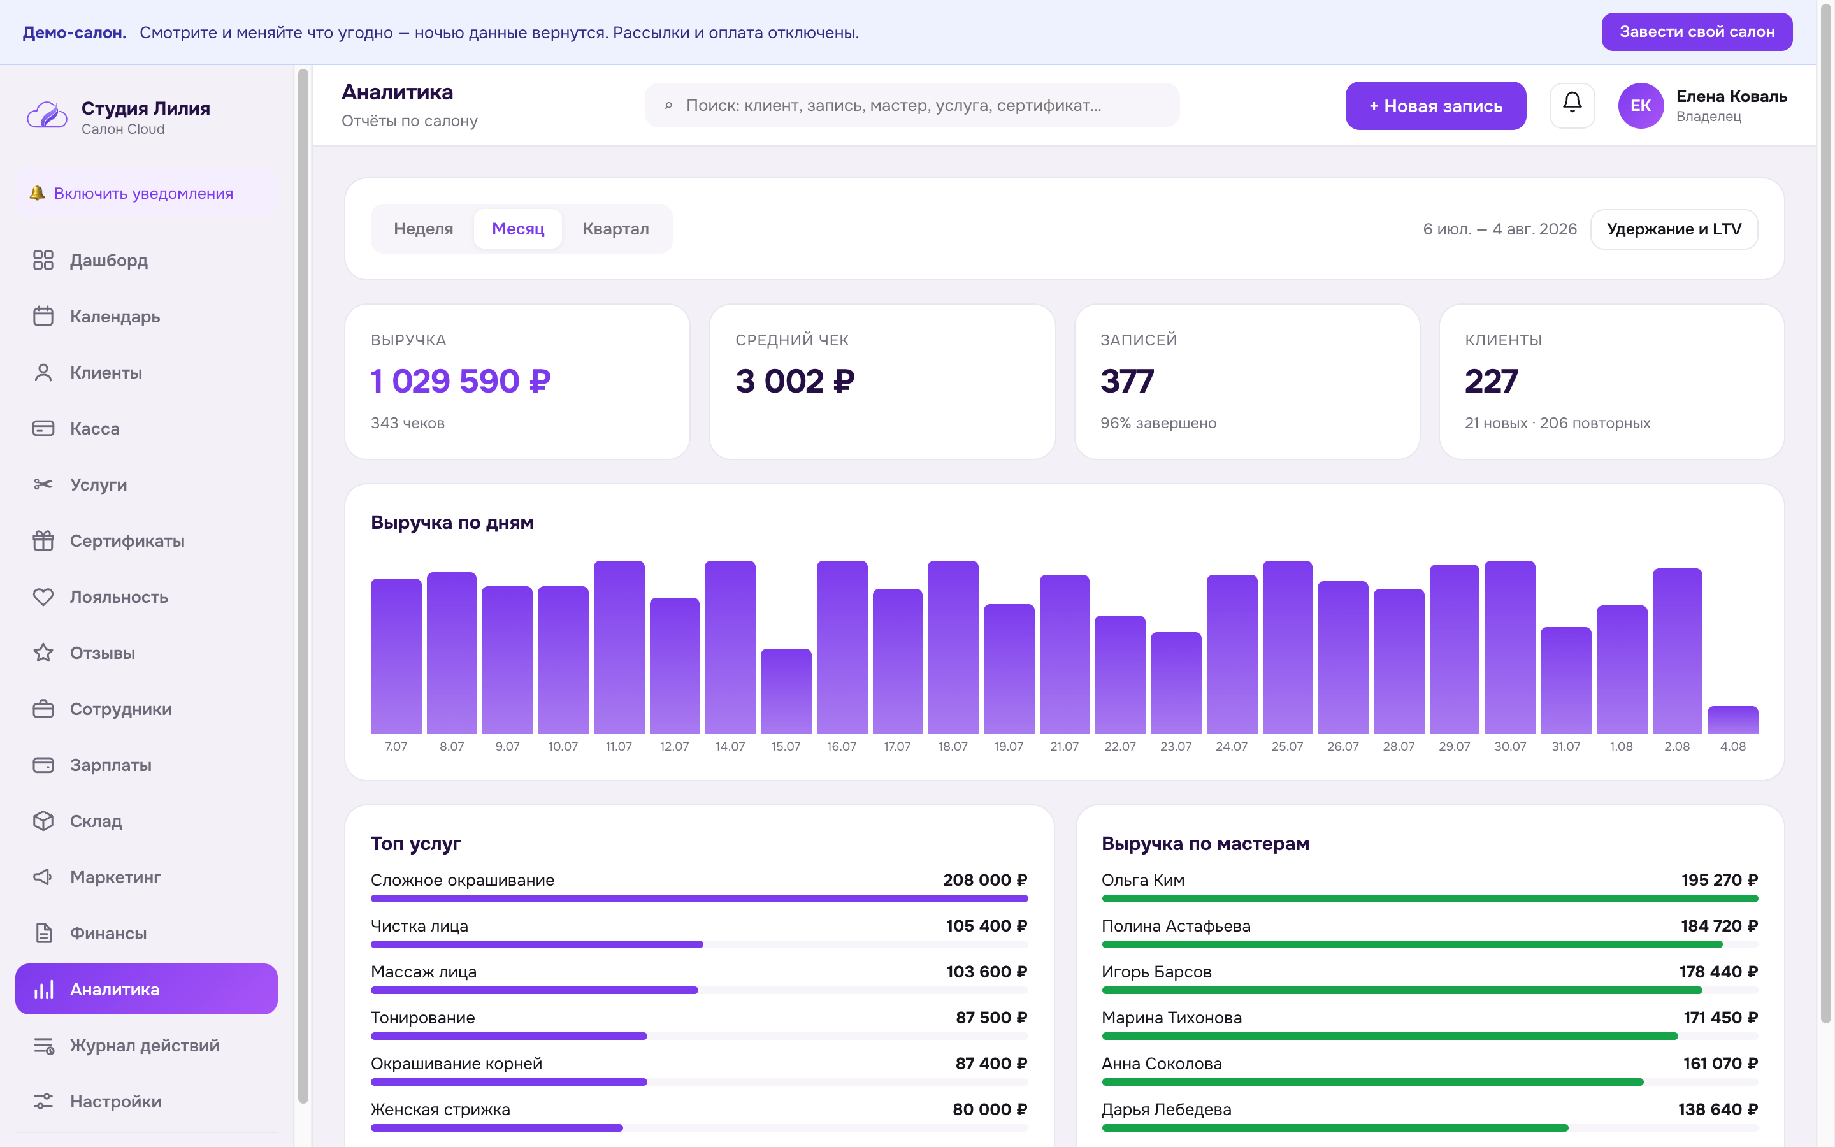Viewport: 1835px width, 1147px height.
Task: Click Завести свой салон button
Action: [x=1696, y=32]
